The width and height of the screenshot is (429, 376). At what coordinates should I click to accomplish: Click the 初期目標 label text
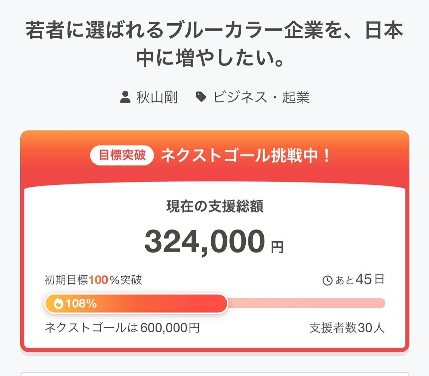click(x=66, y=280)
